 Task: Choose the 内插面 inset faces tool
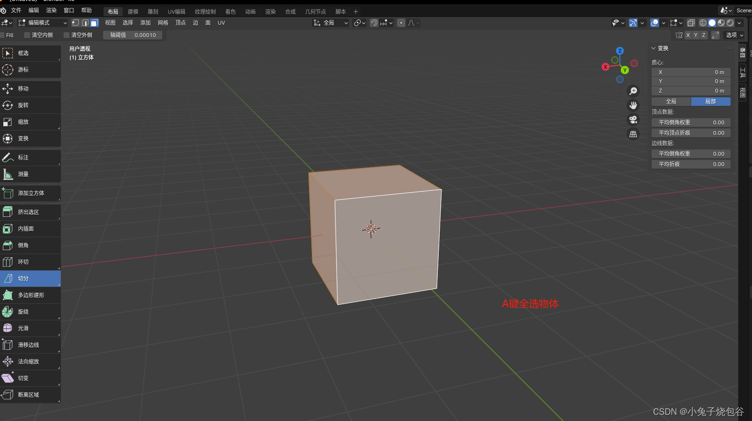30,229
